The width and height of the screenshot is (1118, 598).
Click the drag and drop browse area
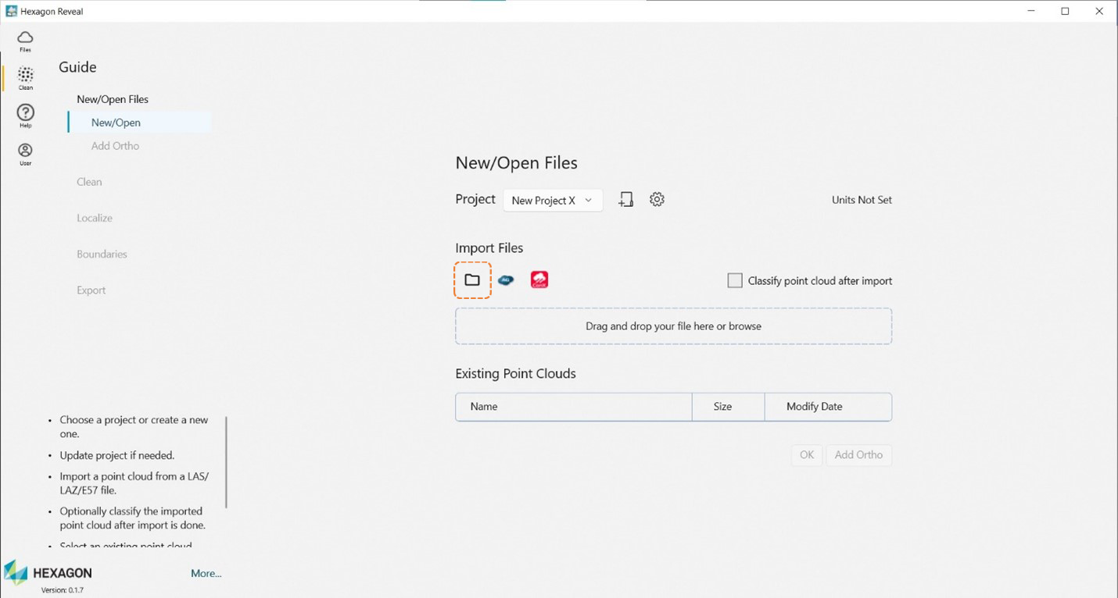(x=673, y=326)
